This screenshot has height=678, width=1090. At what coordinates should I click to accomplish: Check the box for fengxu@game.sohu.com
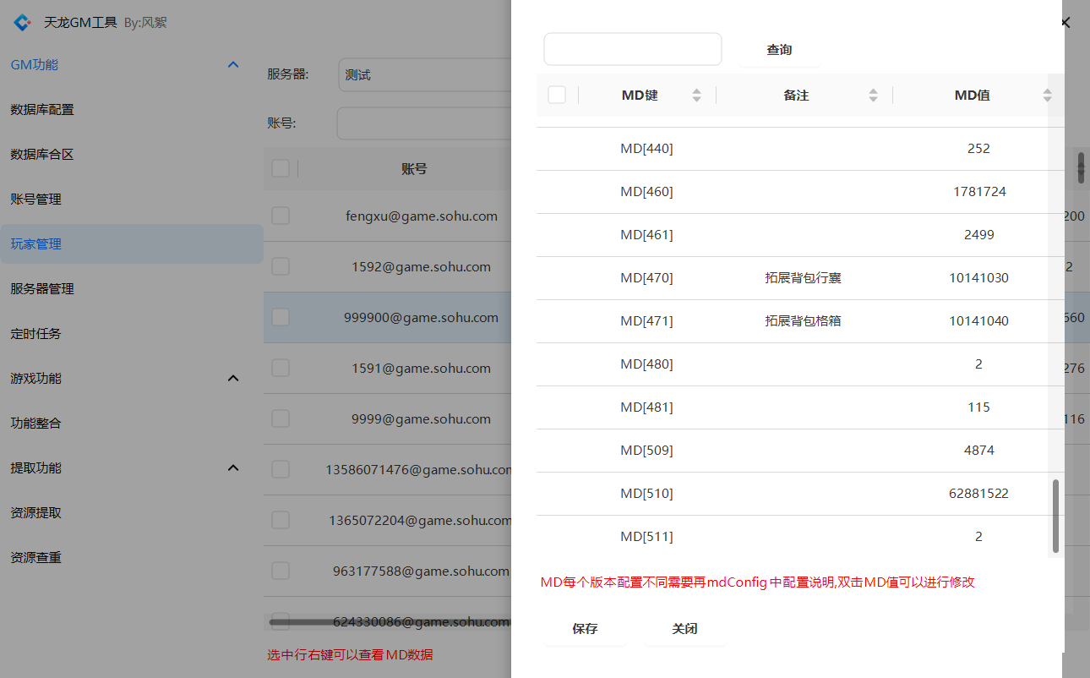(x=281, y=216)
